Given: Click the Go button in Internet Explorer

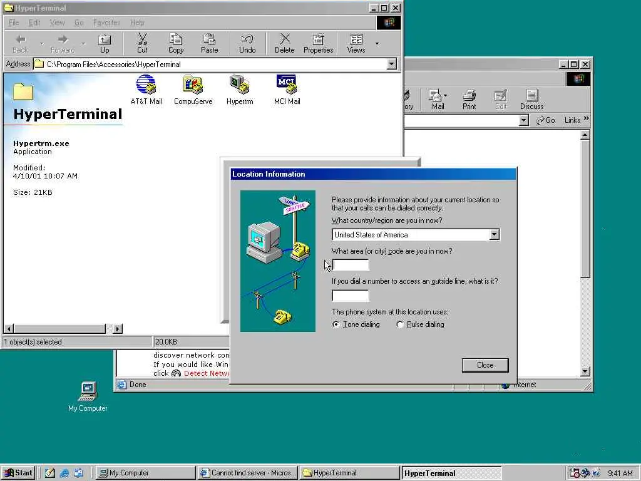Looking at the screenshot, I should pyautogui.click(x=546, y=120).
